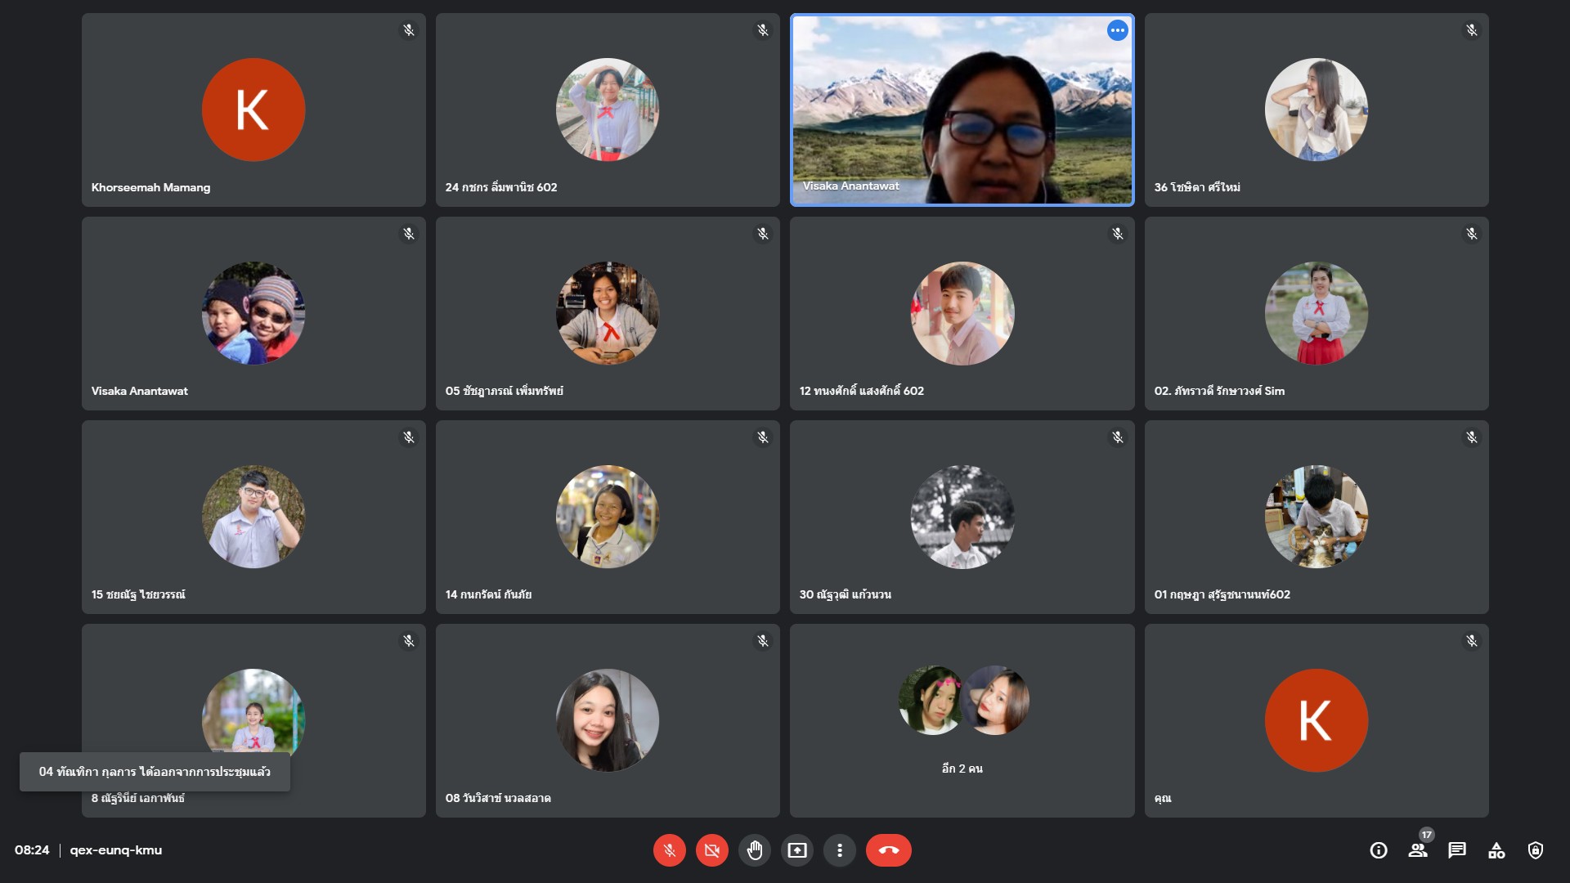
Task: Open the meeting details info icon
Action: point(1378,850)
